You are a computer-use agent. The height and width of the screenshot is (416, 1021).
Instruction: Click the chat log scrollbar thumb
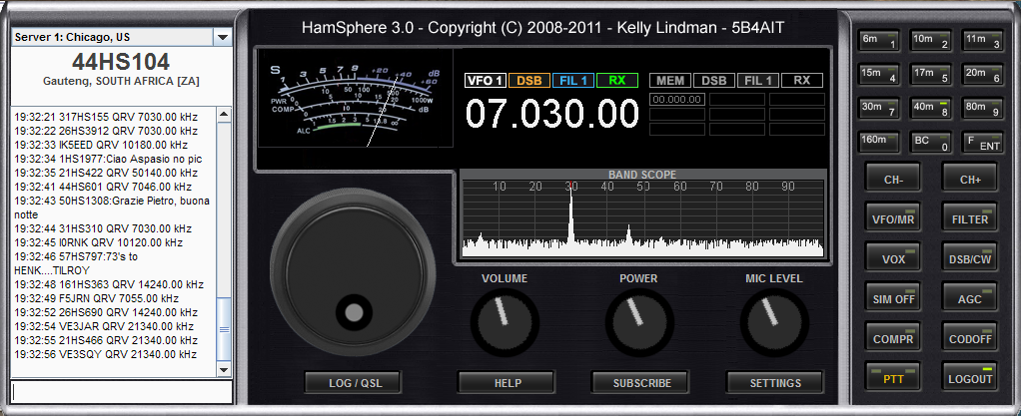224,329
